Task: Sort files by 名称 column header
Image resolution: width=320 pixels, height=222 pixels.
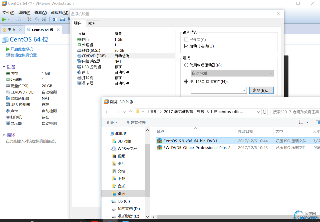Action: [x=196, y=131]
